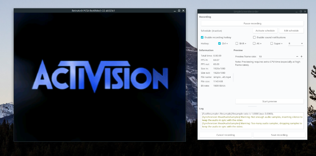Click the Schedule: (inactive) label
Viewport: 316px width, 156px height.
coord(211,31)
